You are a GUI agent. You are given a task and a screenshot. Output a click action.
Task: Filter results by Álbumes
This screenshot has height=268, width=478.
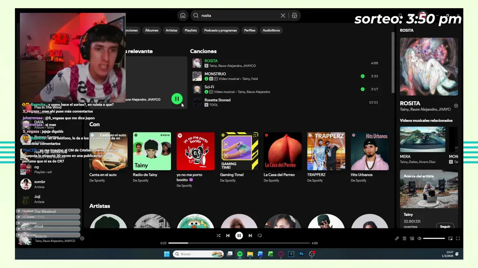152,31
